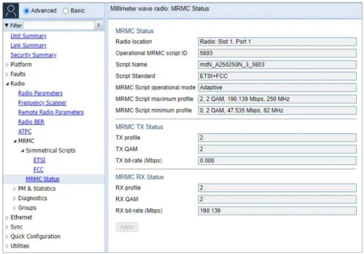Screen dimensions: 364x254
Task: Collapse the Filter triangle
Action: click(6, 25)
